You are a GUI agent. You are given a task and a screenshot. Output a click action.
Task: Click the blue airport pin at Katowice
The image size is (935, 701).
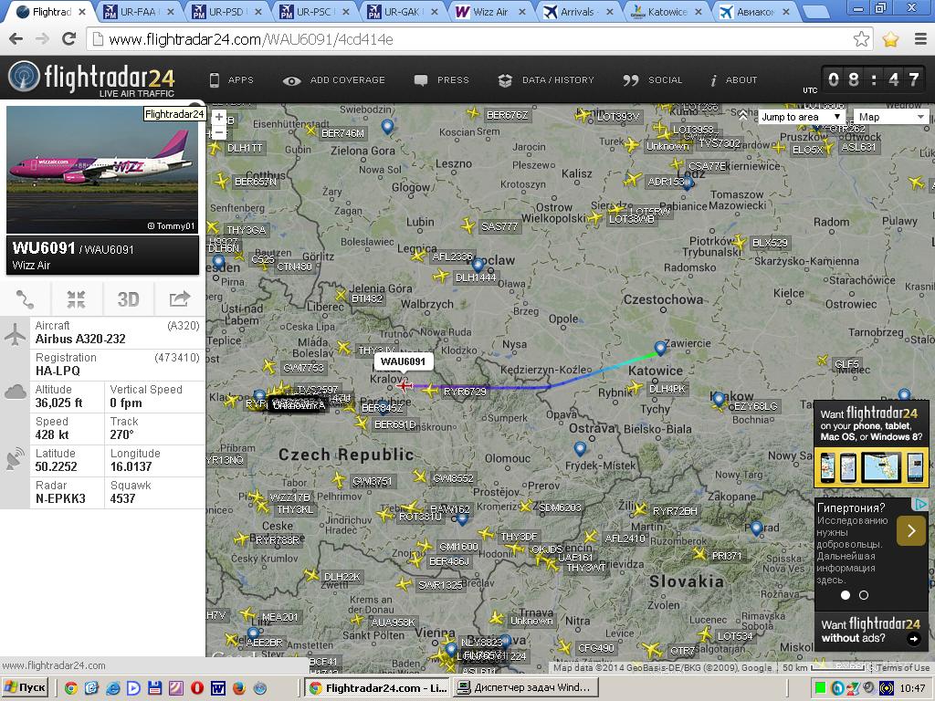click(660, 348)
